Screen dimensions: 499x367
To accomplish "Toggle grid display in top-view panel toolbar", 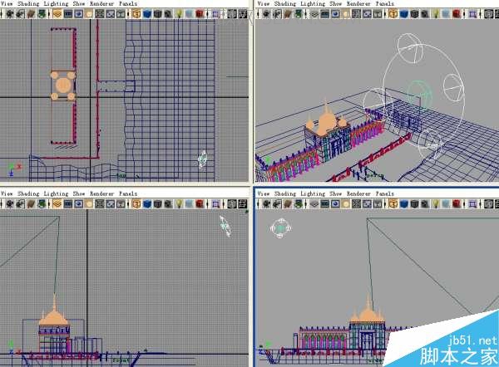I will 57,14.
